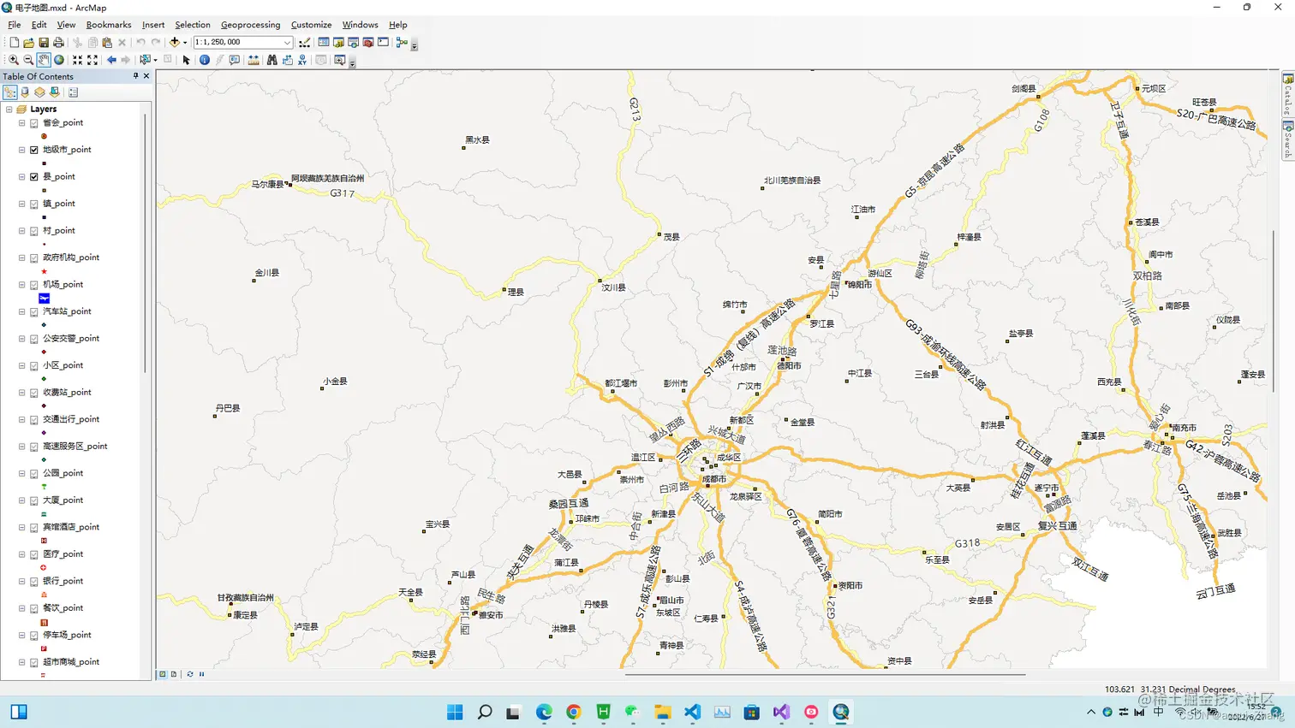Select the Measure ruler tool
The image size is (1295, 728).
tap(254, 60)
